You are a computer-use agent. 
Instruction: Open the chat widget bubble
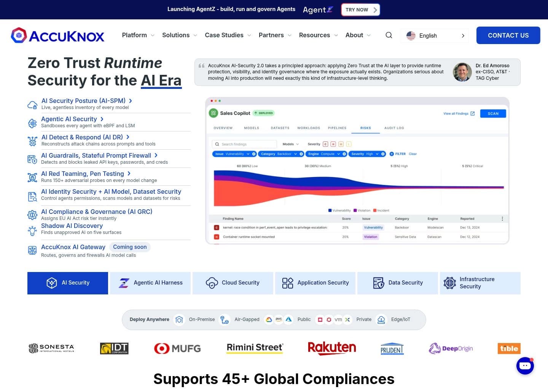click(x=525, y=366)
